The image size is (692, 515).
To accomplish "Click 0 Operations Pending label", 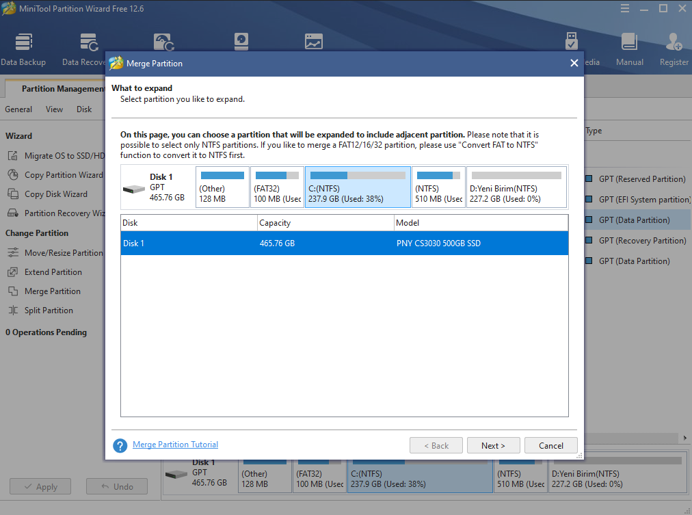I will coord(46,332).
